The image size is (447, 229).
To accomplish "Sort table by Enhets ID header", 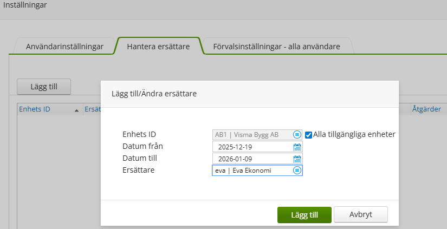I will 35,109.
